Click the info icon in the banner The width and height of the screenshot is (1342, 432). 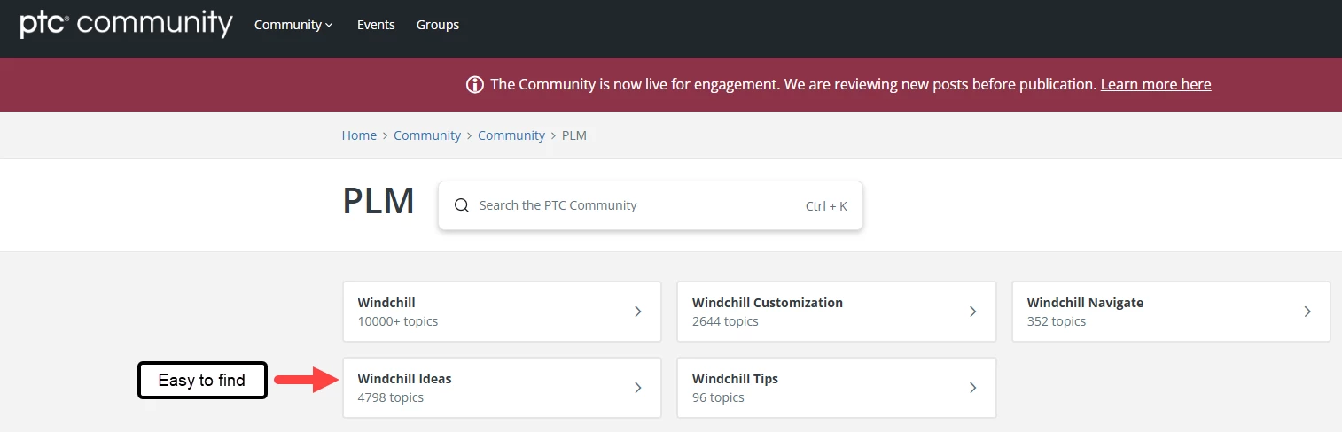pyautogui.click(x=475, y=85)
